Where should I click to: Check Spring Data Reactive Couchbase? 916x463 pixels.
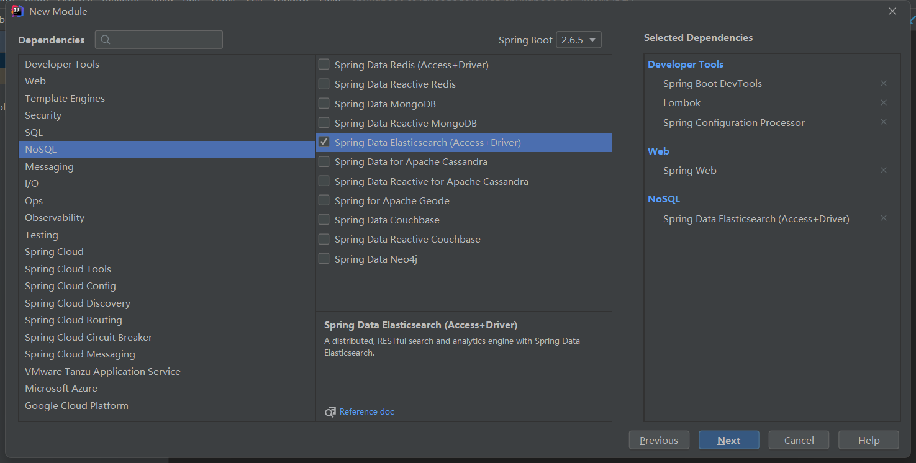pyautogui.click(x=324, y=239)
